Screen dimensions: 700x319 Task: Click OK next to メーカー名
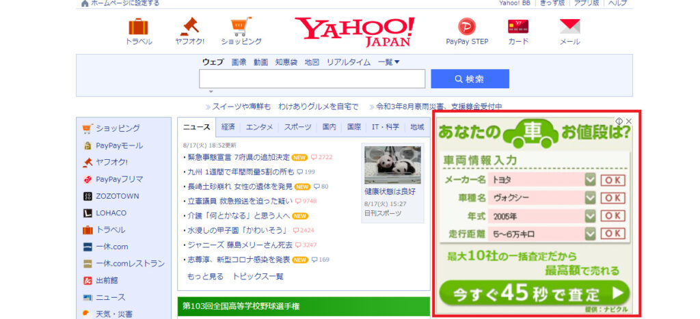[x=612, y=180]
